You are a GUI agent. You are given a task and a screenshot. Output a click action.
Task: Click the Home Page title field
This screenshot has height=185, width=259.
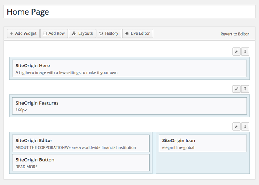tap(130, 12)
